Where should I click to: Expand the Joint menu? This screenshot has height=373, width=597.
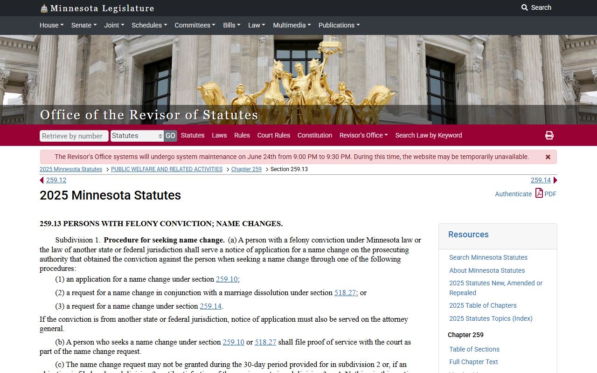click(114, 25)
